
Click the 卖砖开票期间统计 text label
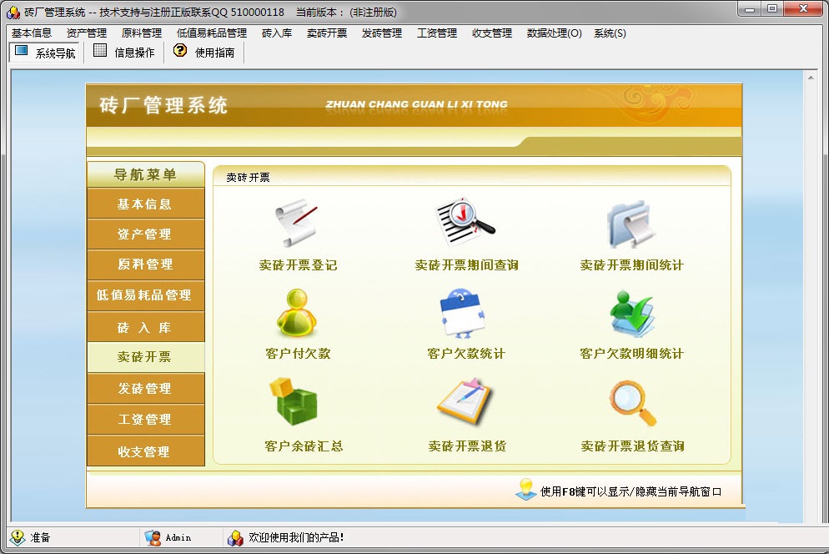632,265
